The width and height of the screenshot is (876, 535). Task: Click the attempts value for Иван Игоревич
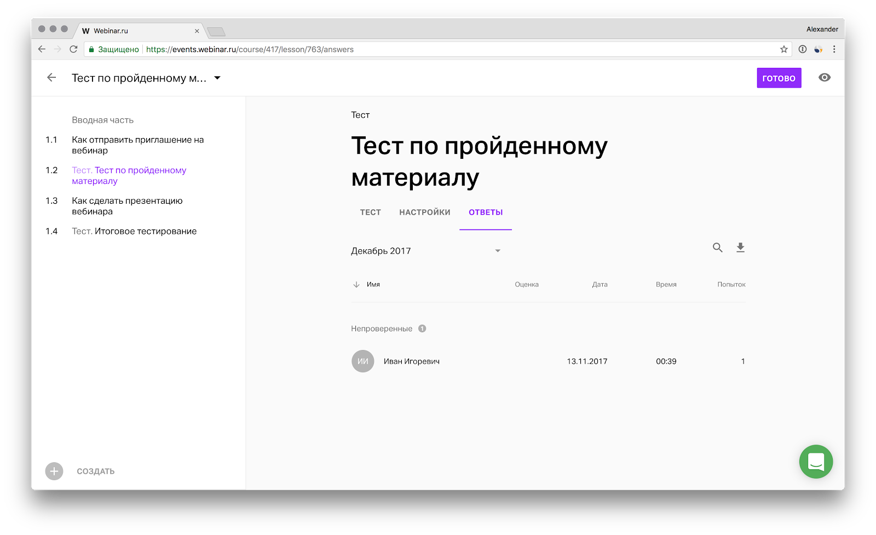click(743, 361)
